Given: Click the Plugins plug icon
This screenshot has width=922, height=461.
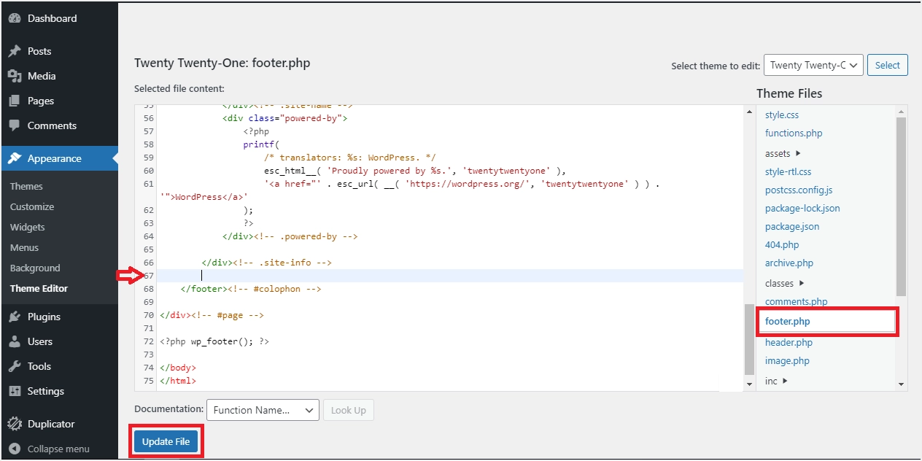Looking at the screenshot, I should 15,317.
